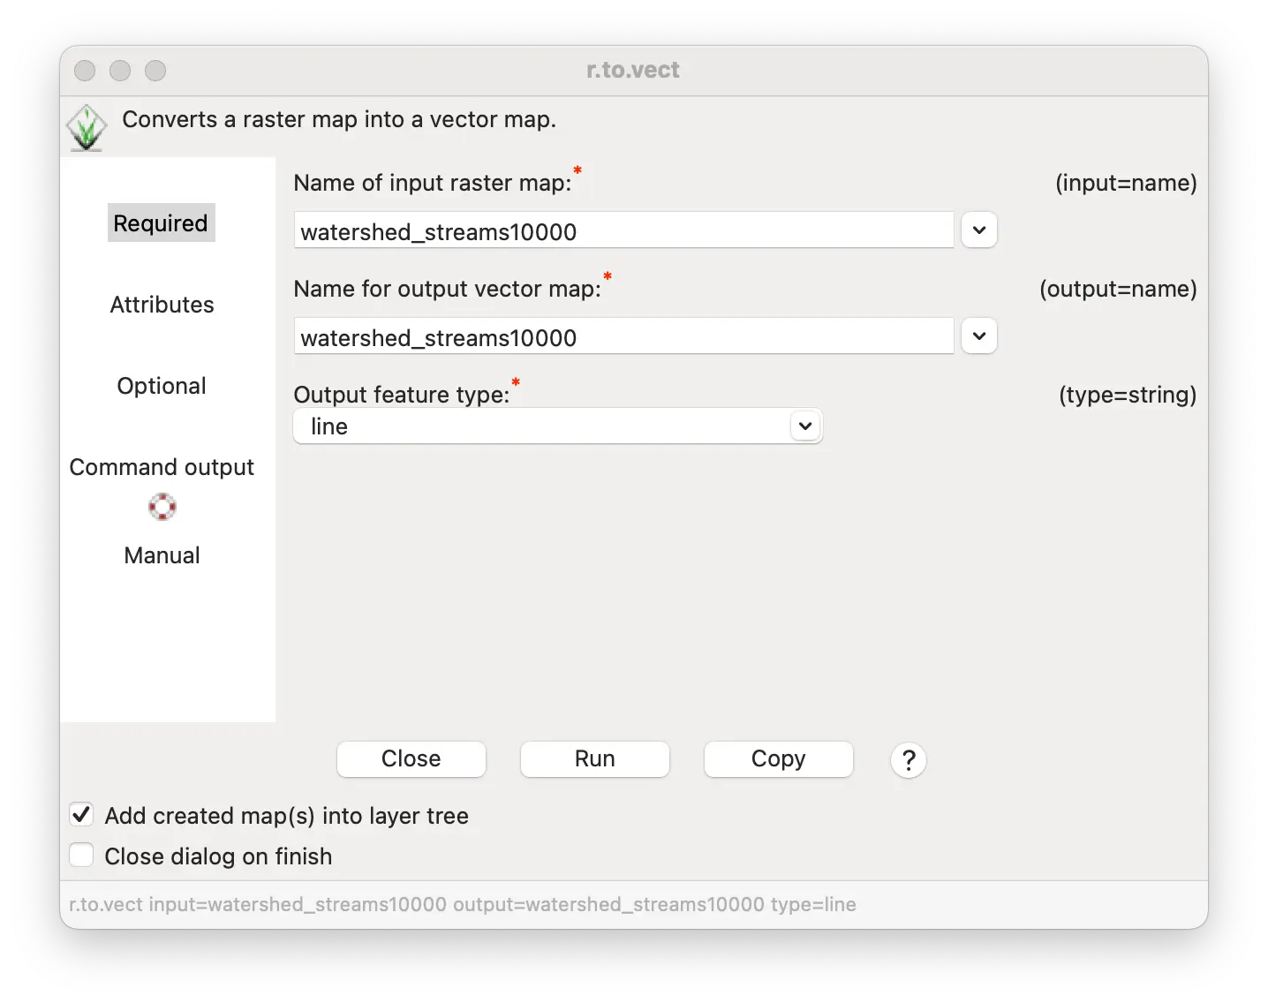Open the input raster map dropdown arrow
The width and height of the screenshot is (1268, 1003).
coord(979,230)
